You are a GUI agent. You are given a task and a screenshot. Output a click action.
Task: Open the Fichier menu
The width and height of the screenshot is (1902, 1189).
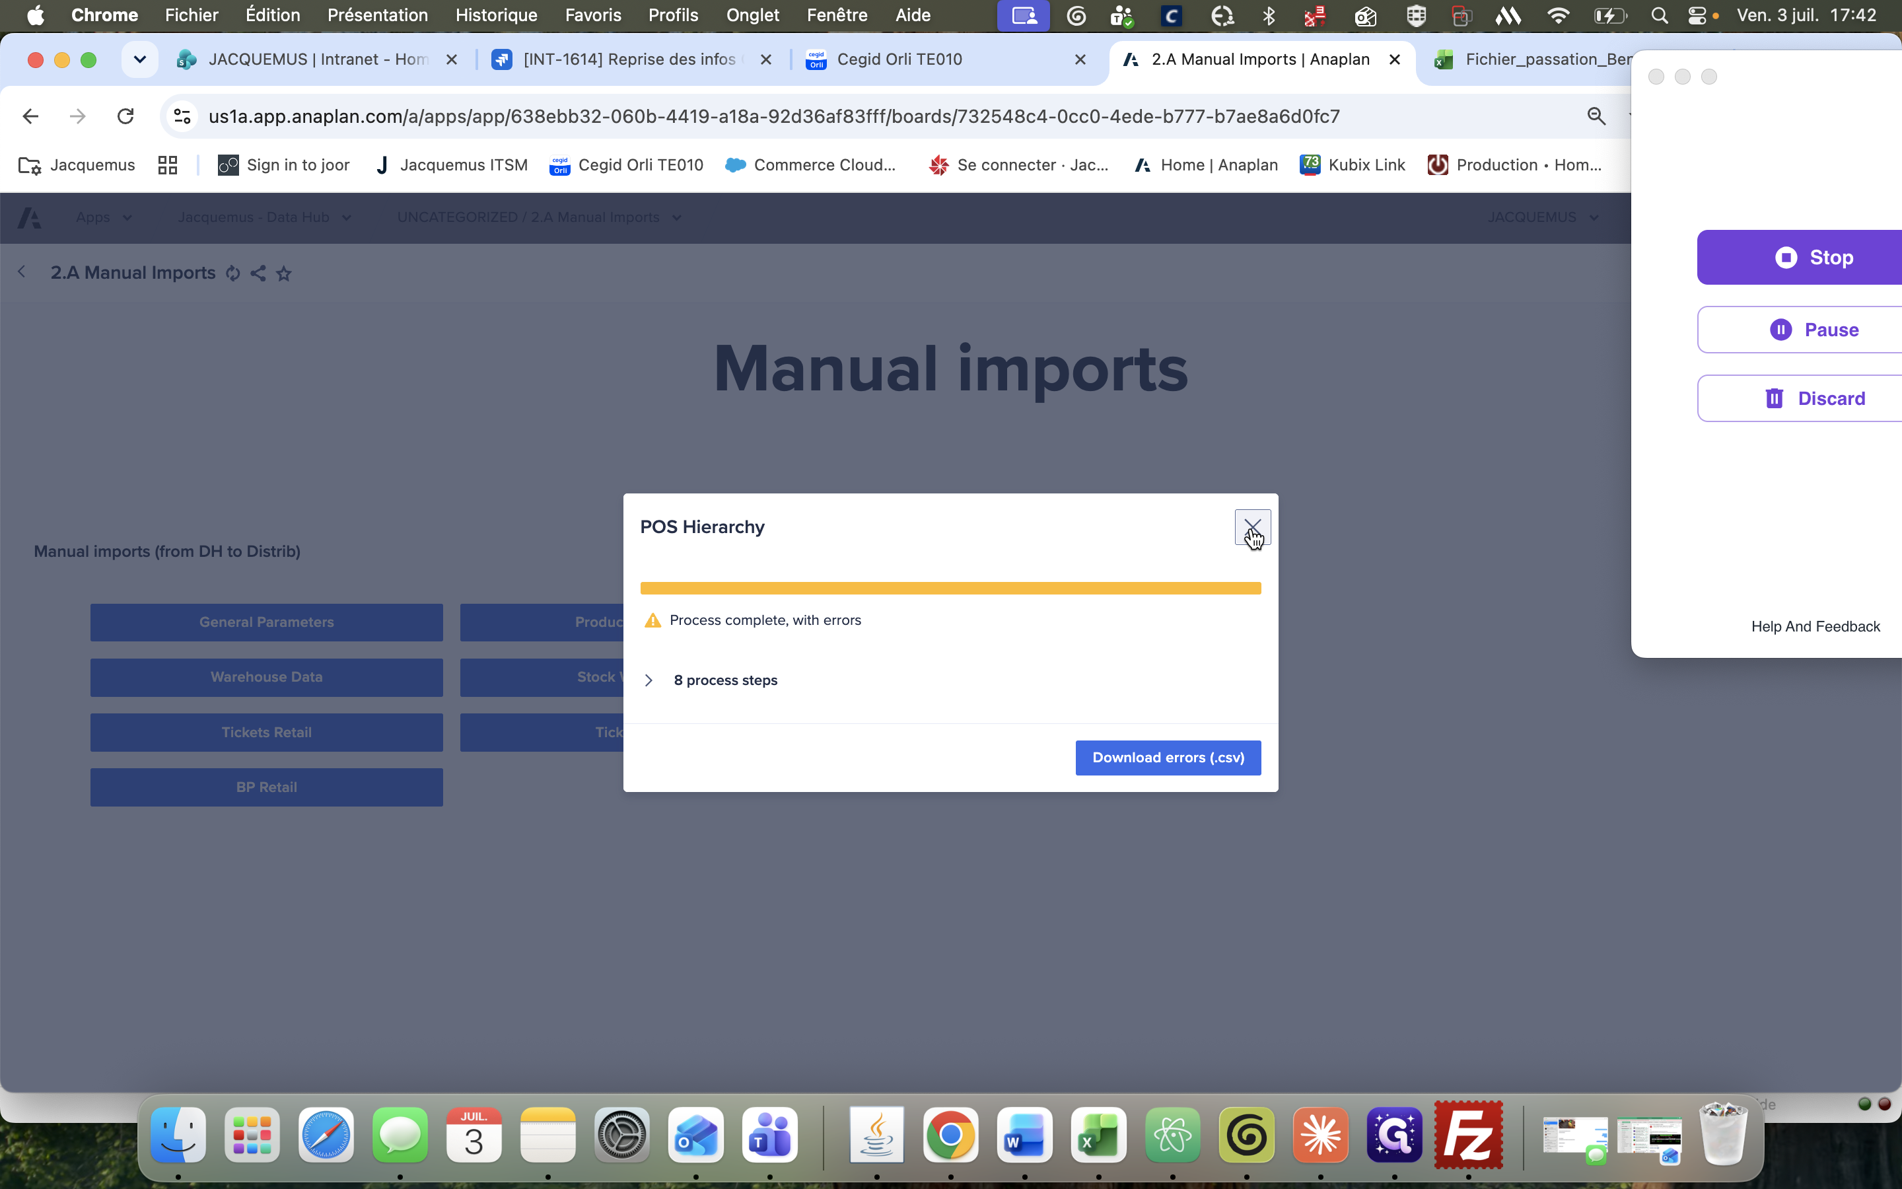[x=191, y=15]
